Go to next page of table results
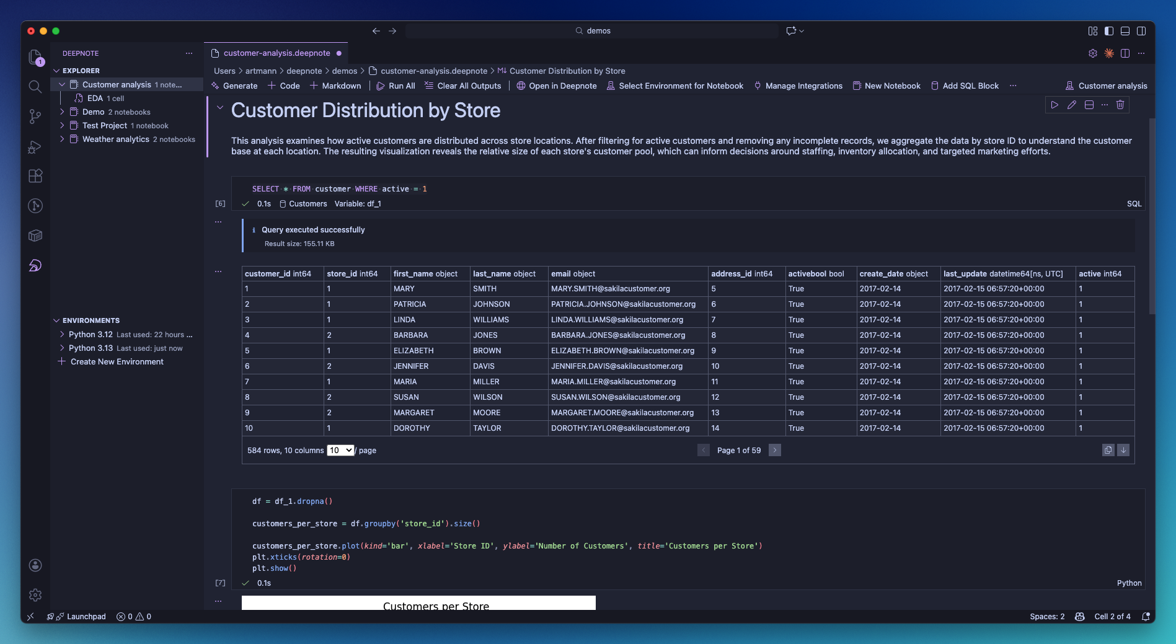The image size is (1176, 644). pos(775,450)
